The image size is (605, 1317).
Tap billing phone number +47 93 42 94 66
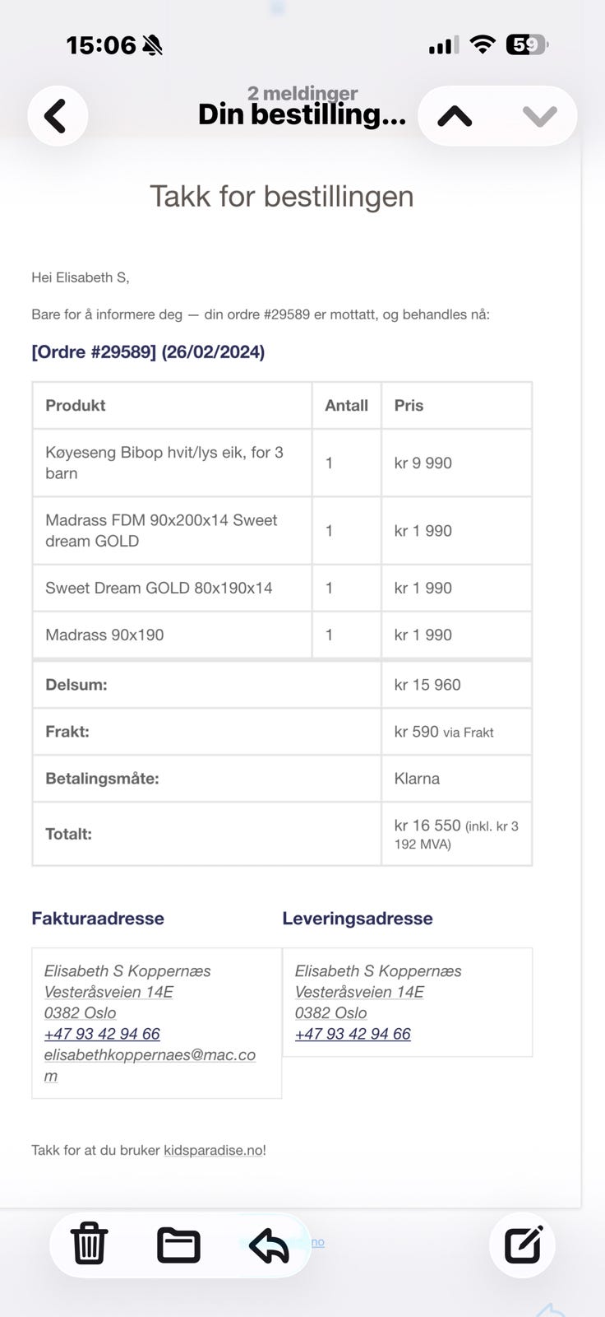tap(102, 1034)
